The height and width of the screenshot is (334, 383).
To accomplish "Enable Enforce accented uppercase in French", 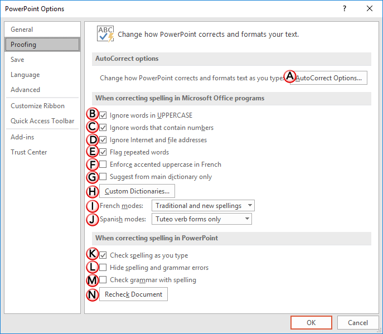I will click(x=103, y=164).
